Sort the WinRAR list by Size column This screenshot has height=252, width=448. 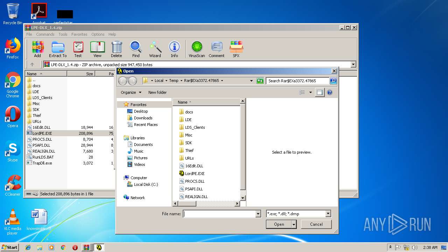(x=81, y=74)
